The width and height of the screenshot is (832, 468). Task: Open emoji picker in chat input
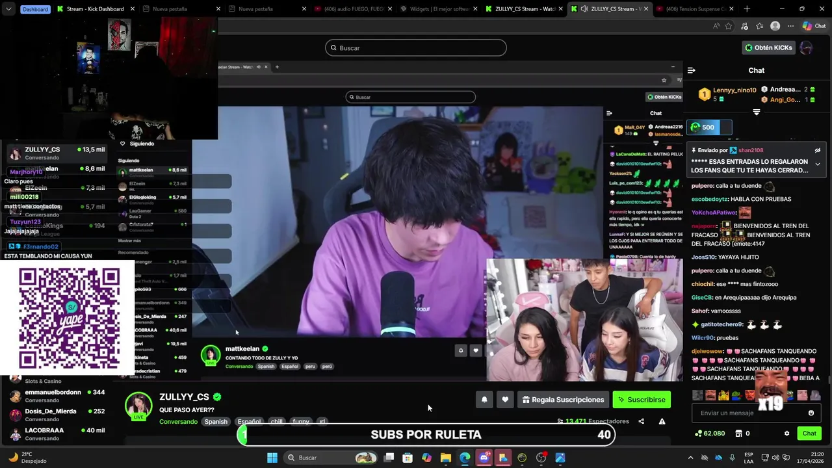811,413
